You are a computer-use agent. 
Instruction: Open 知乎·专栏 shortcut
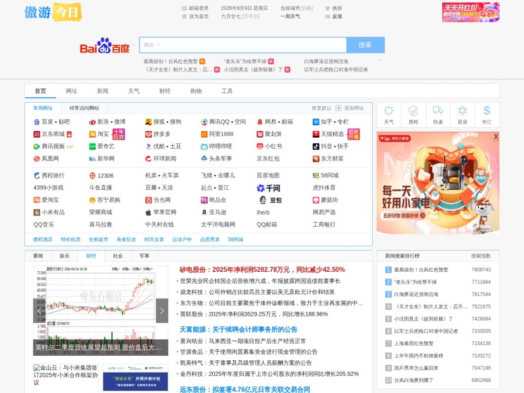tap(331, 122)
